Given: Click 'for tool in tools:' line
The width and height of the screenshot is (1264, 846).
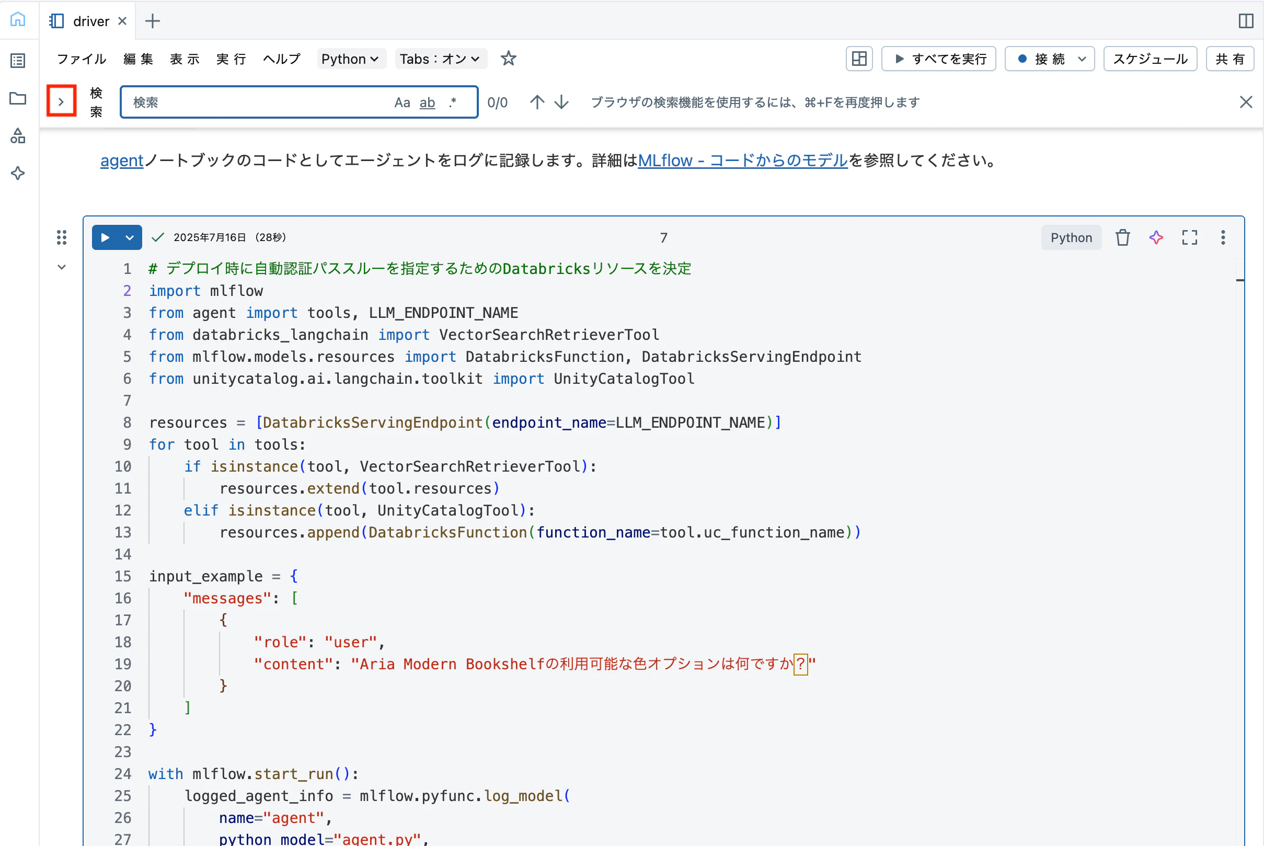Looking at the screenshot, I should click(227, 444).
